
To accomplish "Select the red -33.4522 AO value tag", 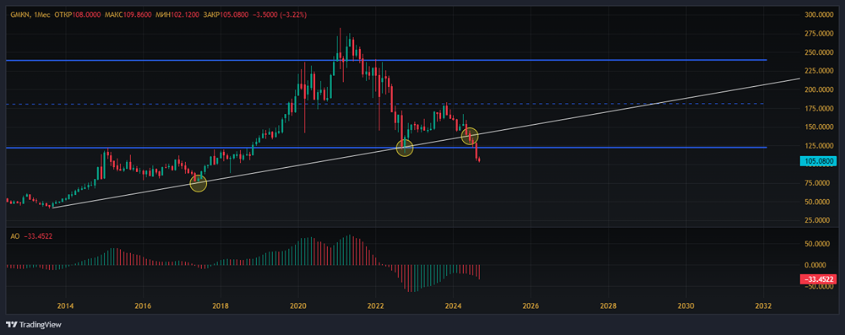I will pyautogui.click(x=817, y=279).
